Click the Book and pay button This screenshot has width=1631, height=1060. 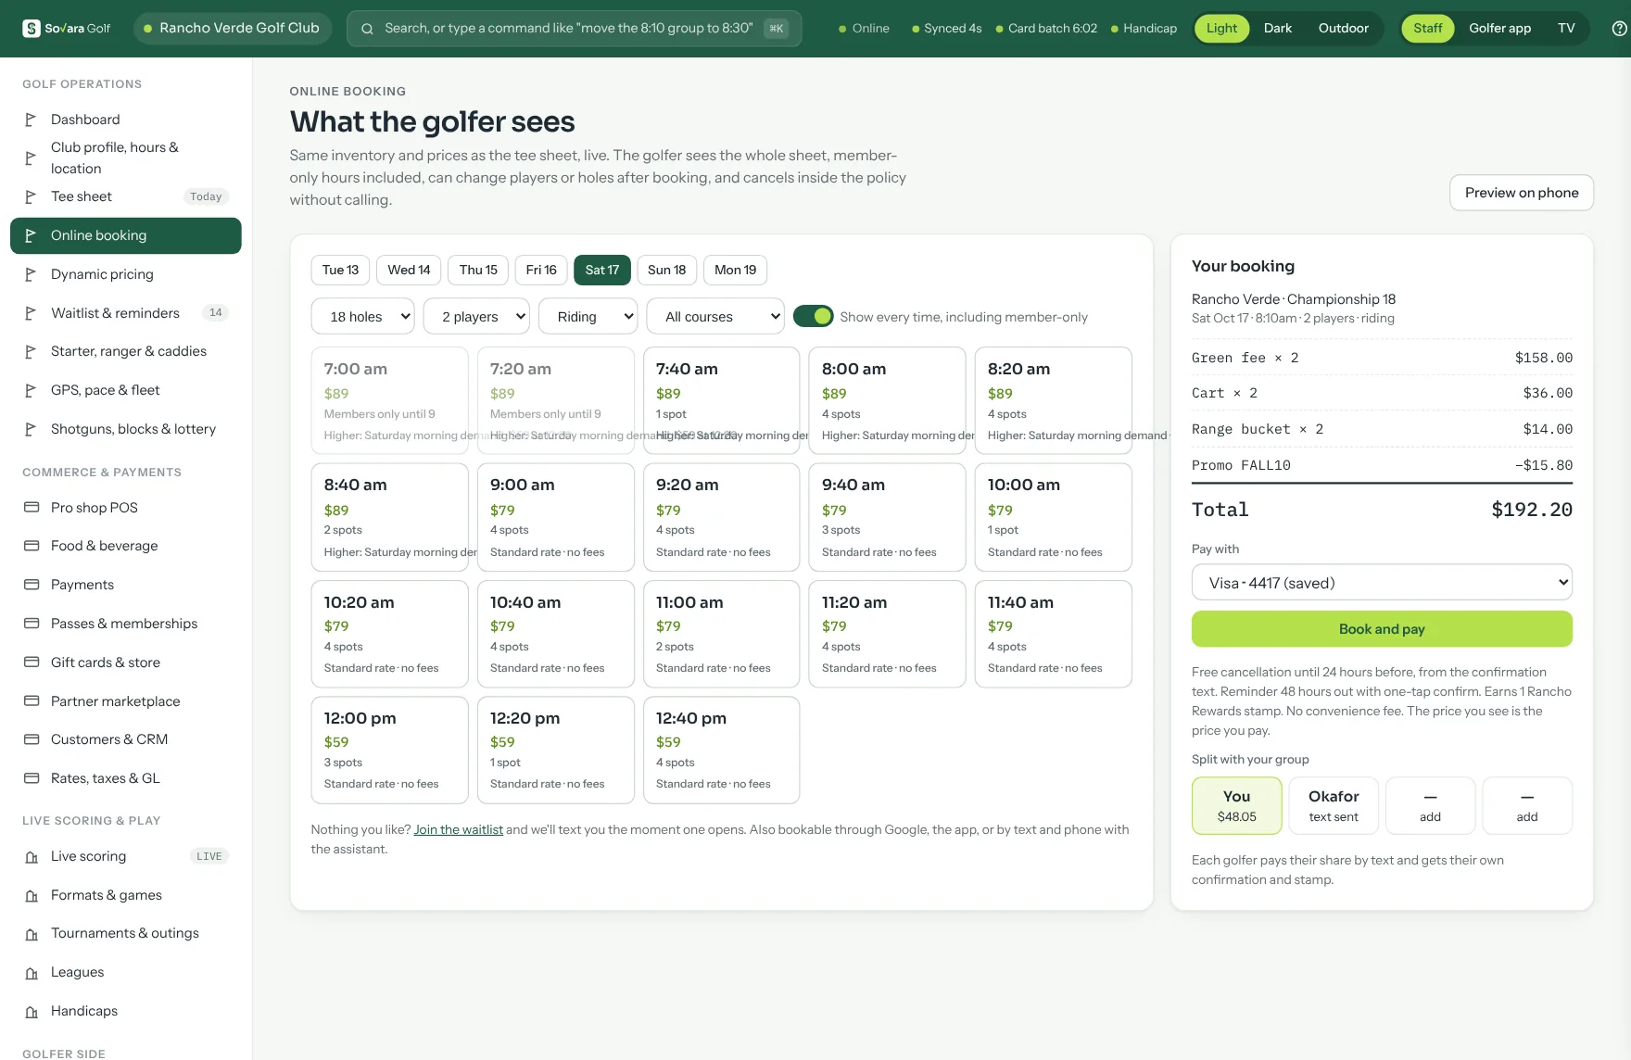point(1382,629)
